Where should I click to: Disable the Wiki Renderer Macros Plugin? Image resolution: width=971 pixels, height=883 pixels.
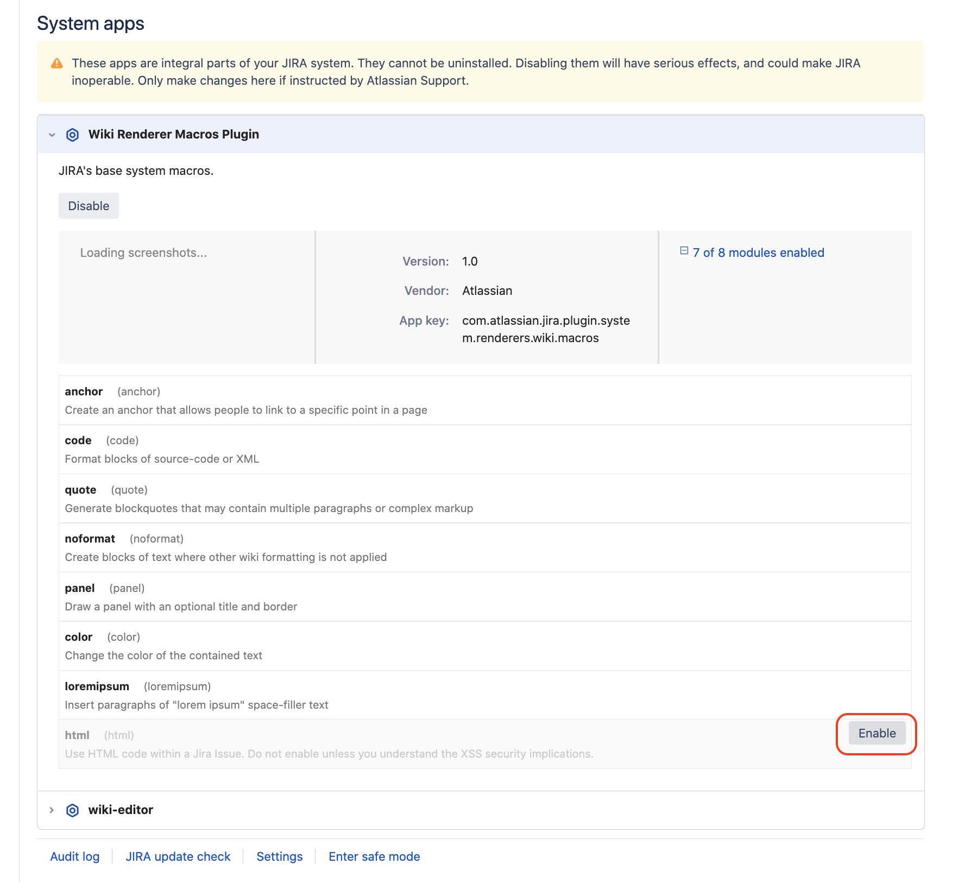click(89, 206)
